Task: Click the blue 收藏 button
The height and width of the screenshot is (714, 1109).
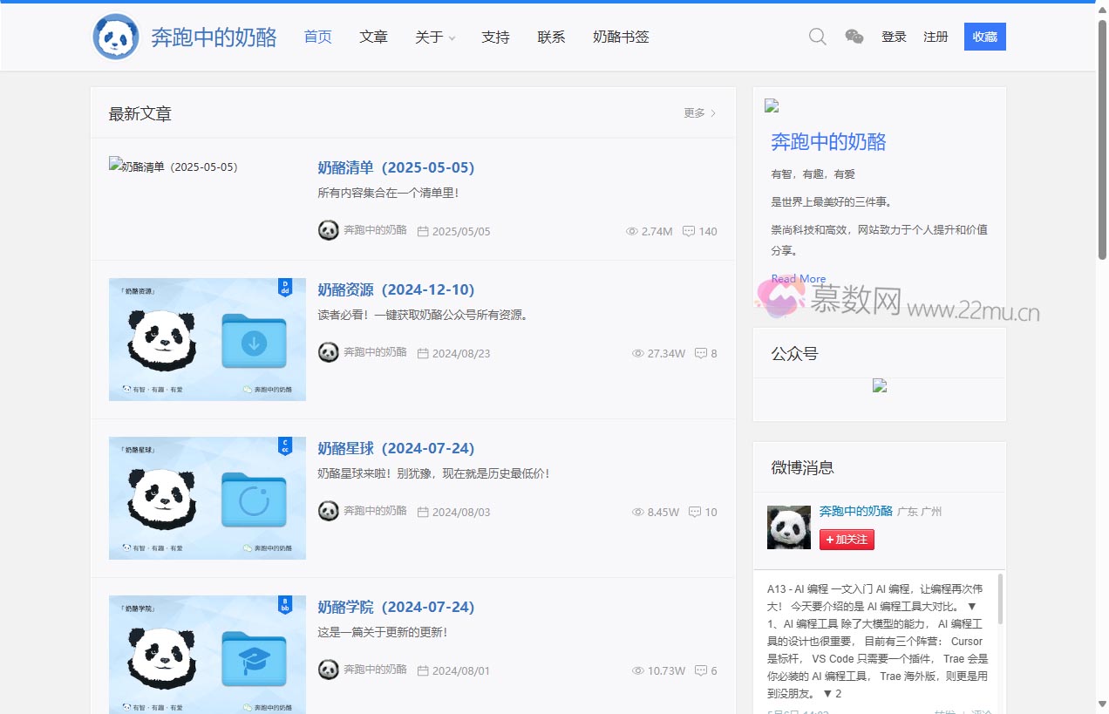Action: [984, 37]
